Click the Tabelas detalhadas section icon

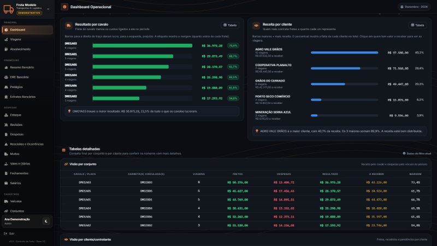[x=64, y=150]
